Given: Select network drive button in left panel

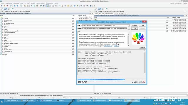Looking at the screenshot, I should tap(13, 9).
